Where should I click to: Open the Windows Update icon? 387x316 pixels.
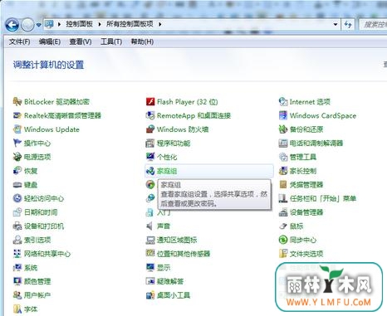(x=17, y=129)
